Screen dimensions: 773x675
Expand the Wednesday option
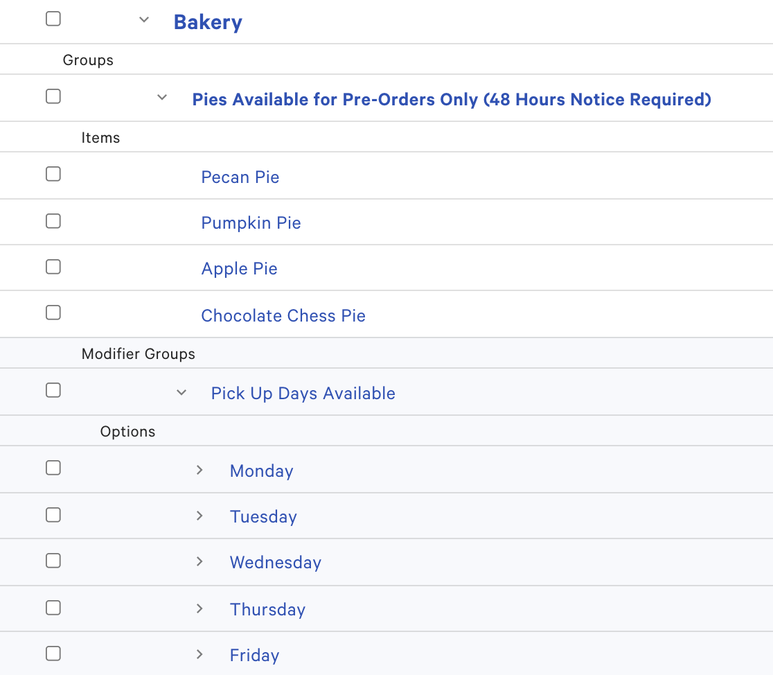[x=199, y=561]
